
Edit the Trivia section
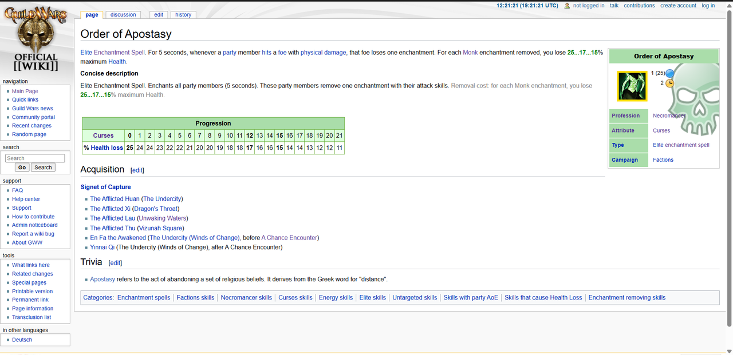[x=115, y=263]
